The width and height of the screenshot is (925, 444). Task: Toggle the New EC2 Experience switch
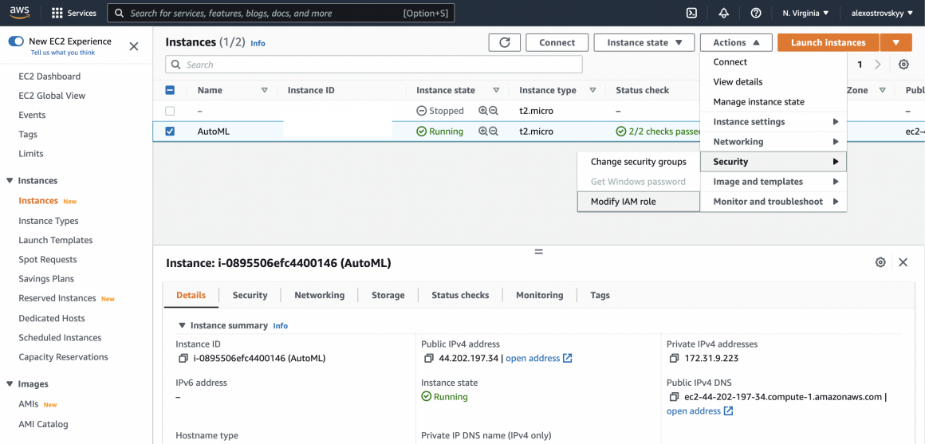[16, 41]
